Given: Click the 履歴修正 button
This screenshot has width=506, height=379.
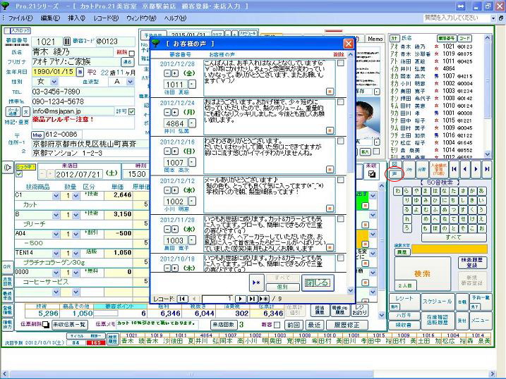Looking at the screenshot, I should pos(347,325).
